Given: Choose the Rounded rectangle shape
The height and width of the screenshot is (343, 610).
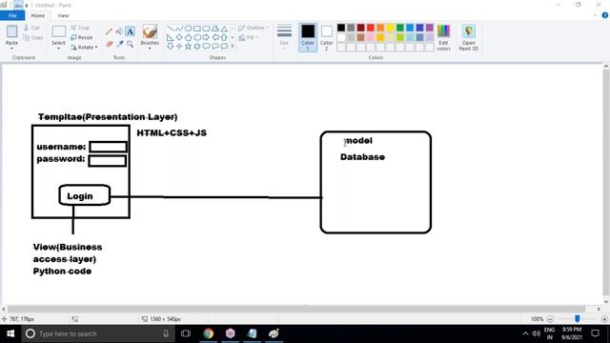Looking at the screenshot, I should coord(206,29).
